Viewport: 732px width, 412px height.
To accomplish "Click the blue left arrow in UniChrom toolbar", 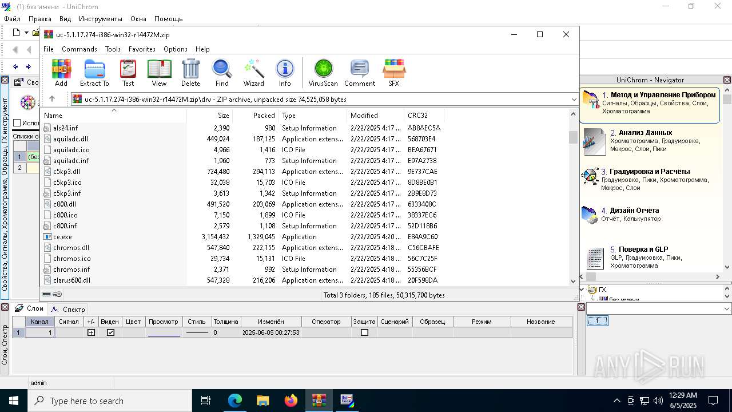I will click(x=15, y=66).
